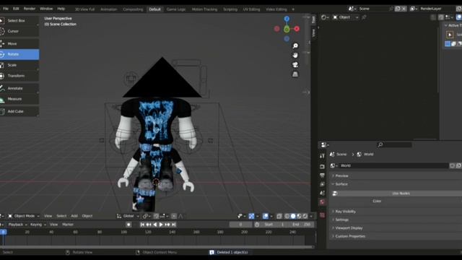462x260 pixels.
Task: Toggle auto keying record button
Action: [x=128, y=225]
